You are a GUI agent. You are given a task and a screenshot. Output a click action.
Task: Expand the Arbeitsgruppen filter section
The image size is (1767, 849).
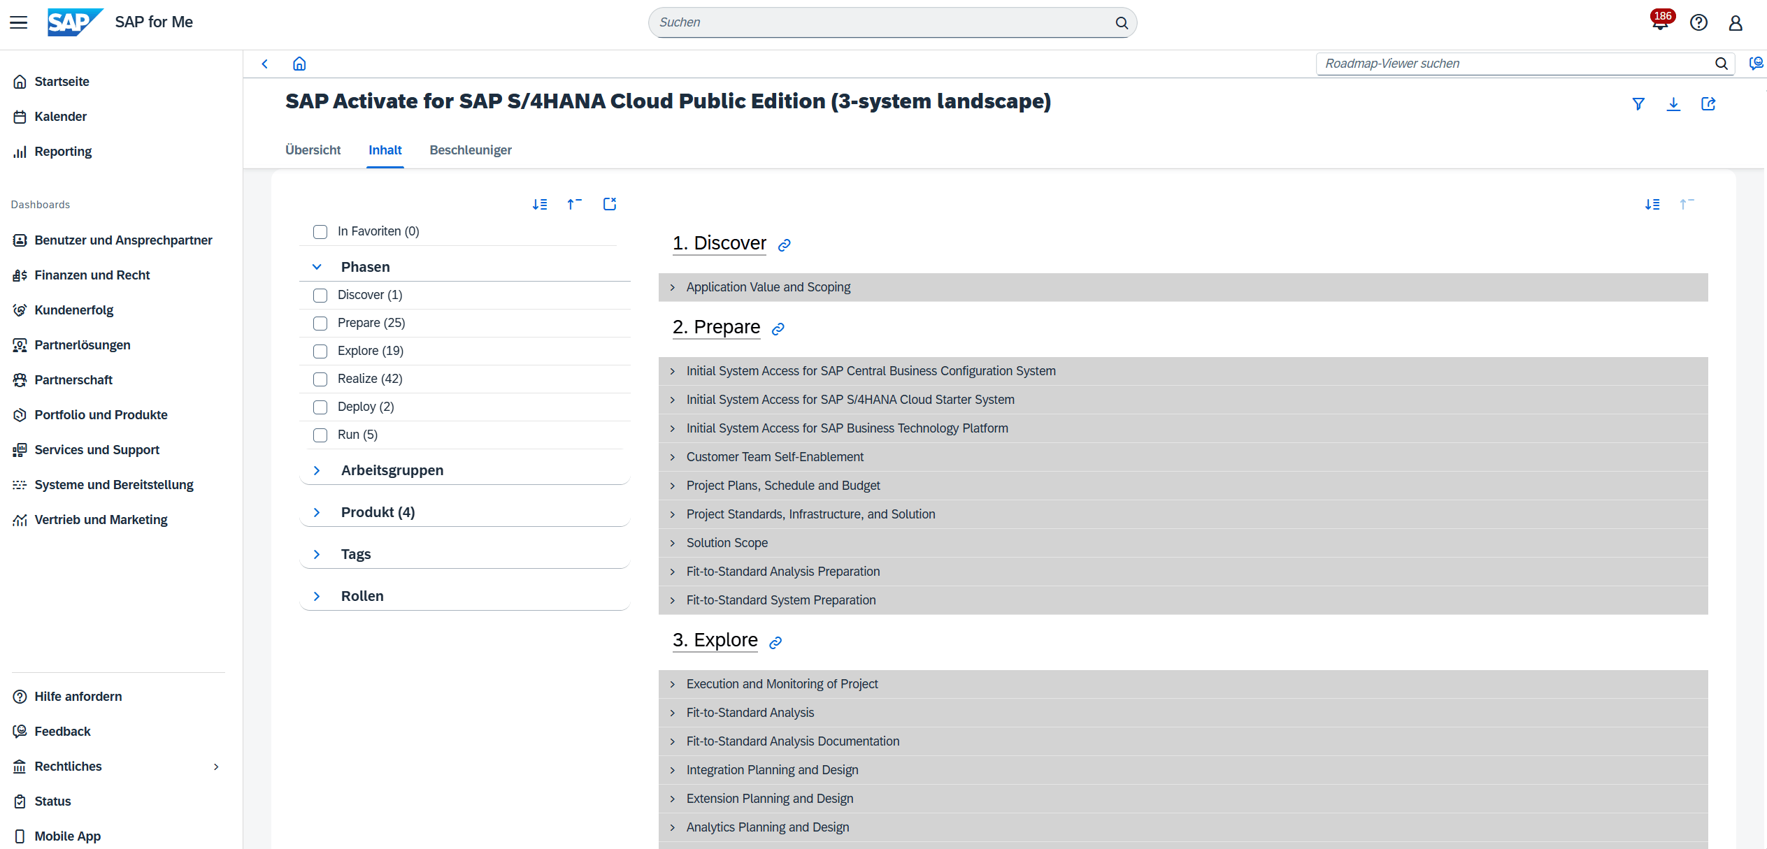317,470
